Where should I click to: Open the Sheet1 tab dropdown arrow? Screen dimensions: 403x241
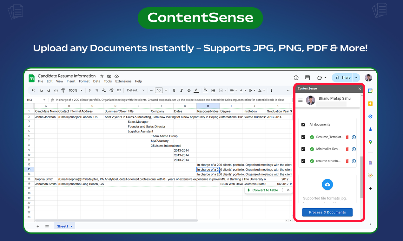click(x=71, y=226)
